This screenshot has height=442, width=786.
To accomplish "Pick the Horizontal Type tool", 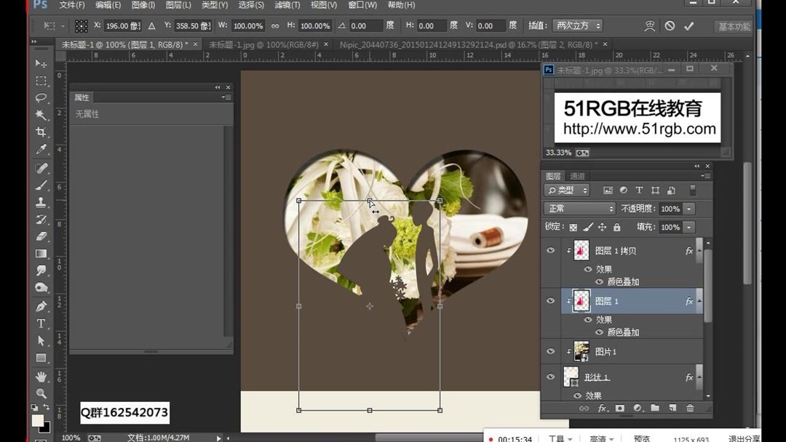I will pyautogui.click(x=41, y=322).
